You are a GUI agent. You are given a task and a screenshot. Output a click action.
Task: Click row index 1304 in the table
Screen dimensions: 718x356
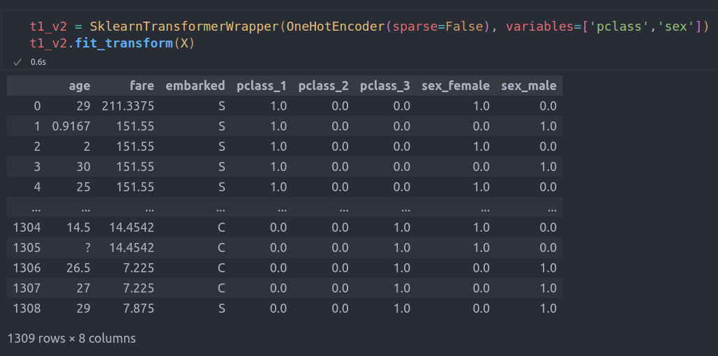point(27,228)
